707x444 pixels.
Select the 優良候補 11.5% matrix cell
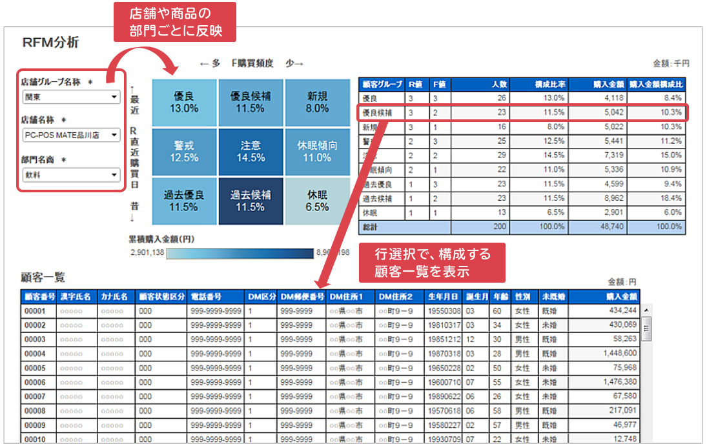[251, 103]
